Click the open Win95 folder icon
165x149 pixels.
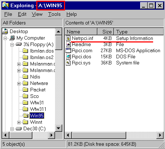coord(26,116)
